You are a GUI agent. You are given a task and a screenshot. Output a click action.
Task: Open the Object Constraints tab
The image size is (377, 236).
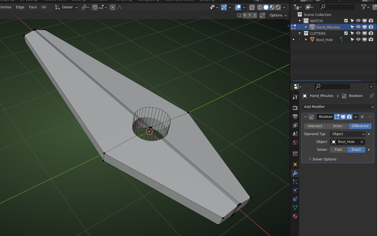click(295, 199)
